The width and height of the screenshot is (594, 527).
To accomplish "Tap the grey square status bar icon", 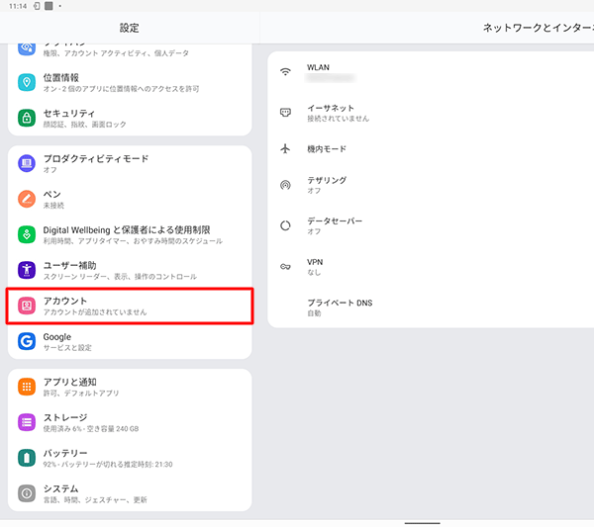I will point(49,6).
